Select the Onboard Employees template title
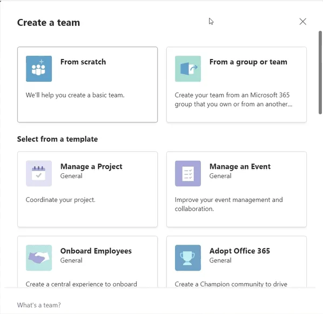 [x=96, y=251]
